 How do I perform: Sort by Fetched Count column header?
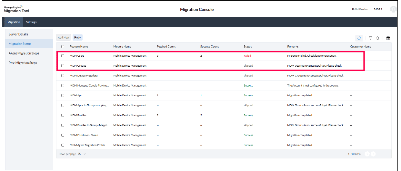(166, 47)
